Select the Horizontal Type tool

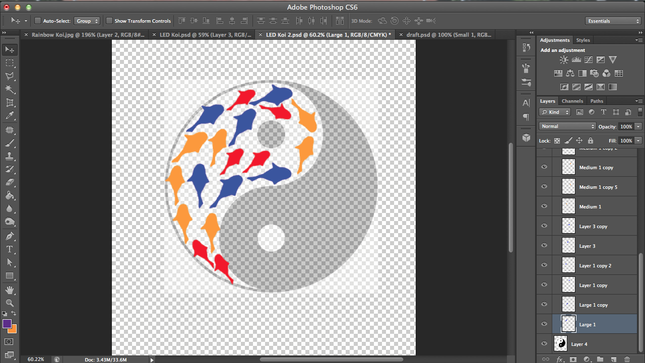tap(11, 249)
